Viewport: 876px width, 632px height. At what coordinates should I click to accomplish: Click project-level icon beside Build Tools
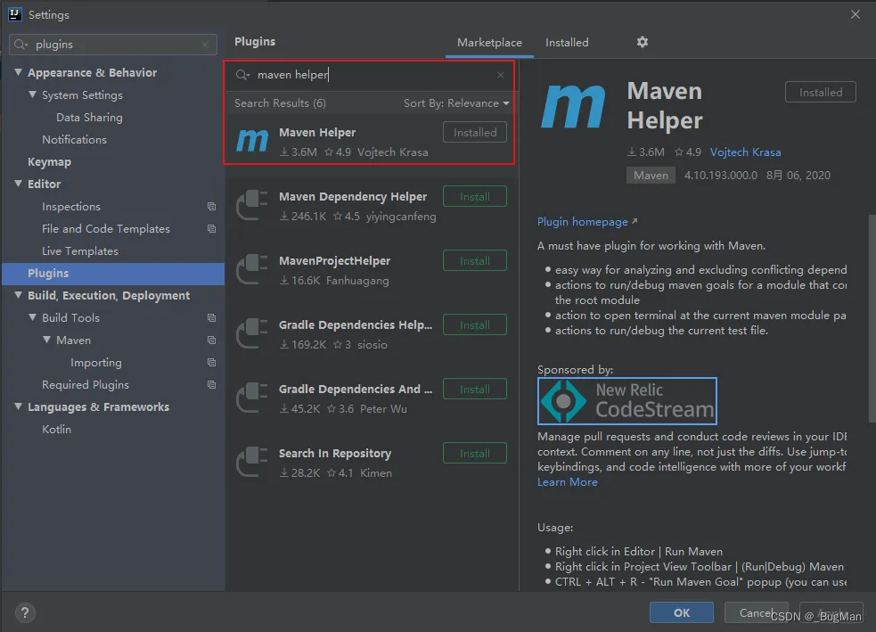[212, 318]
